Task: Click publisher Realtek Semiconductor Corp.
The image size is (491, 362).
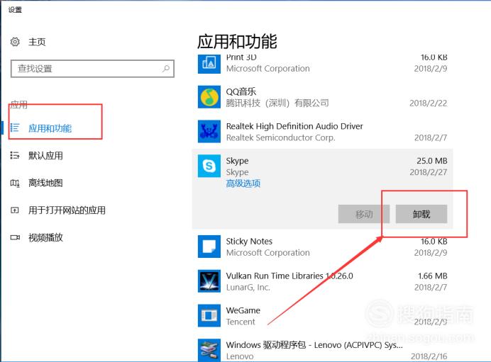Action: [280, 138]
